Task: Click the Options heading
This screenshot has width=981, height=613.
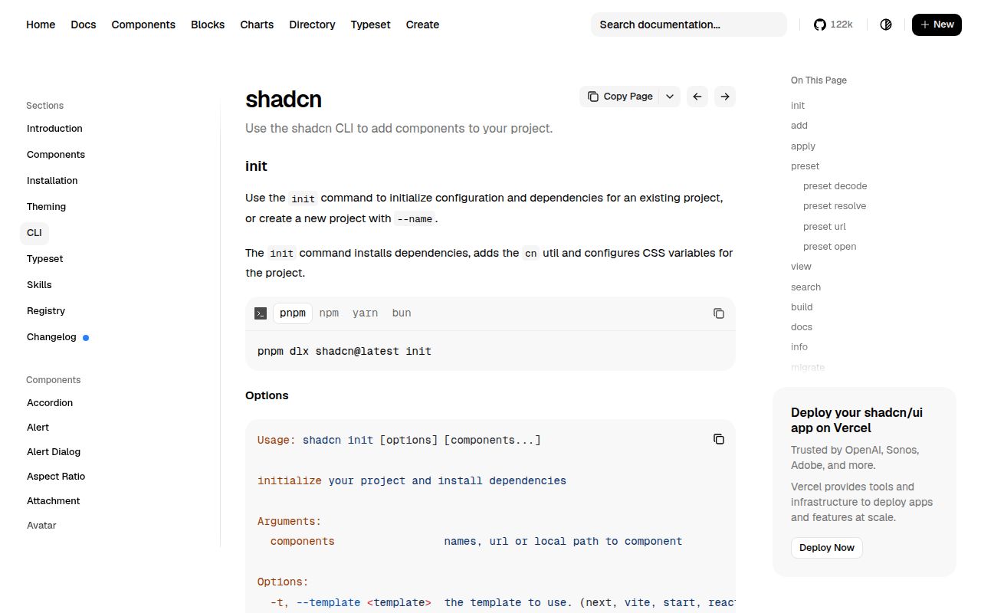Action: 267,395
